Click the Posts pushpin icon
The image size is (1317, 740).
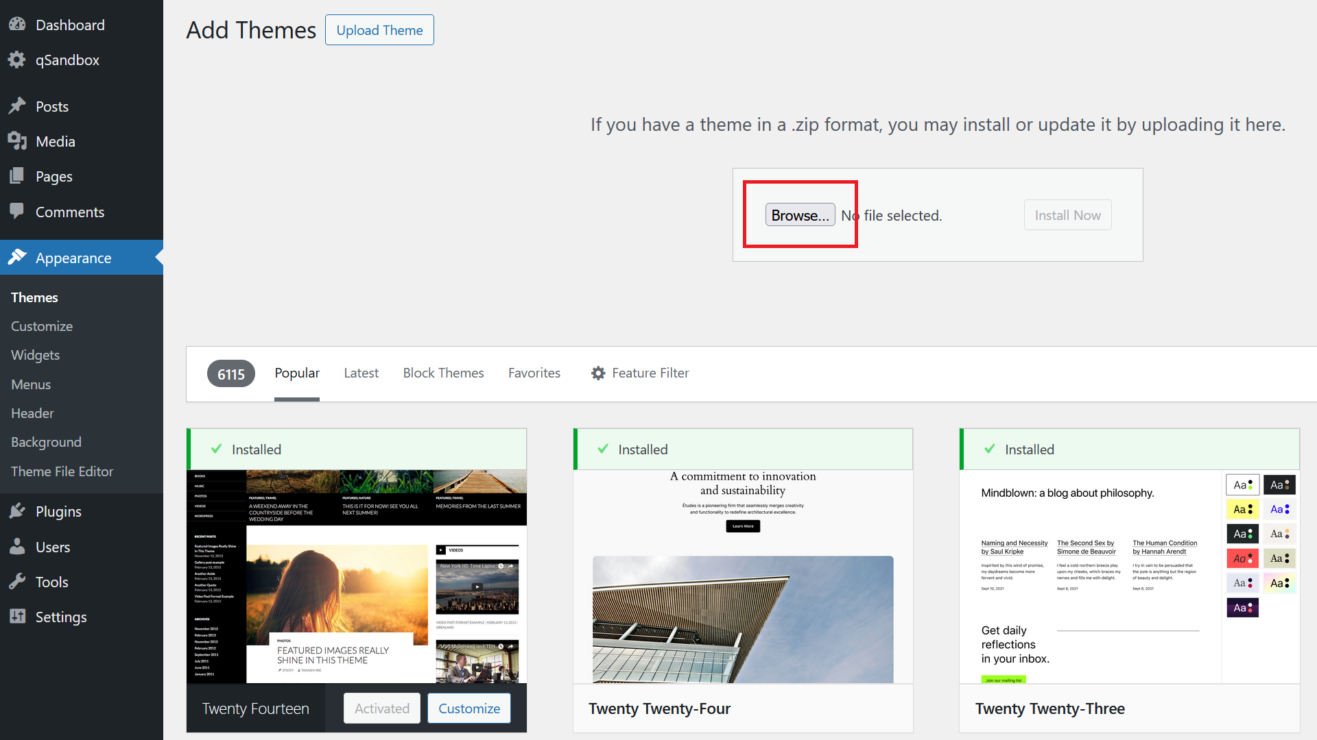click(17, 106)
